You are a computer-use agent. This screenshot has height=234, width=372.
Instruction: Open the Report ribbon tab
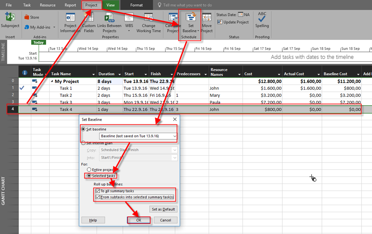(x=70, y=5)
